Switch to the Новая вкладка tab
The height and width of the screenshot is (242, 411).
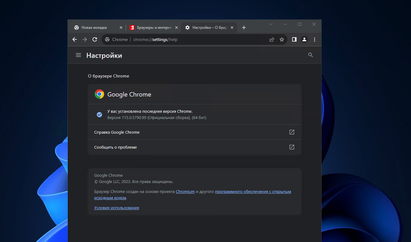pyautogui.click(x=94, y=28)
